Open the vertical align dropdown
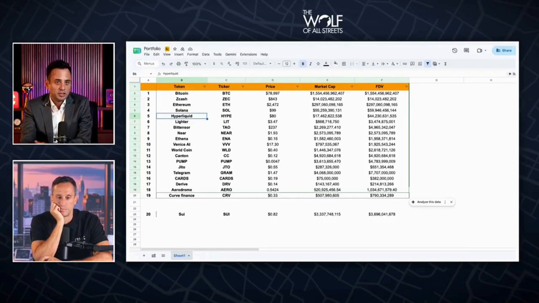 pyautogui.click(x=374, y=64)
